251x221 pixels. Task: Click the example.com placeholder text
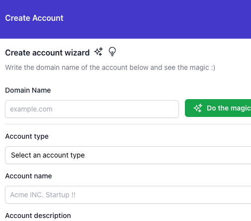click(31, 109)
